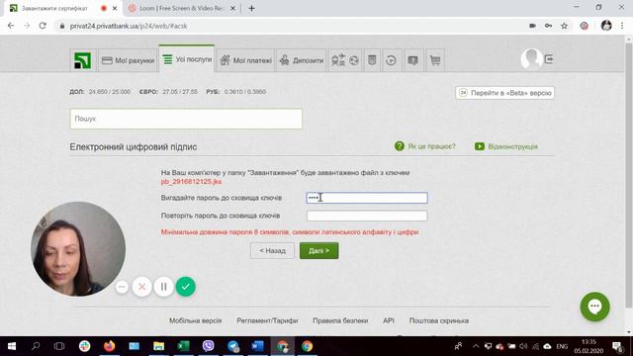The width and height of the screenshot is (633, 356).
Task: Click the green Далі > button
Action: tap(318, 250)
